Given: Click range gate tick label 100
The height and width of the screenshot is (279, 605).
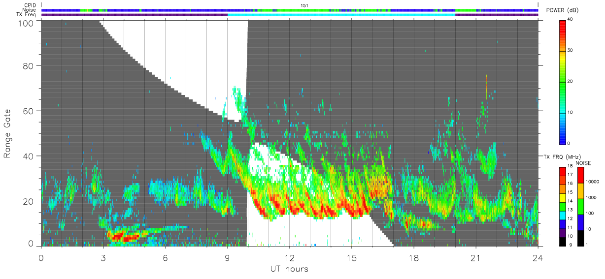Looking at the screenshot, I should (26, 23).
